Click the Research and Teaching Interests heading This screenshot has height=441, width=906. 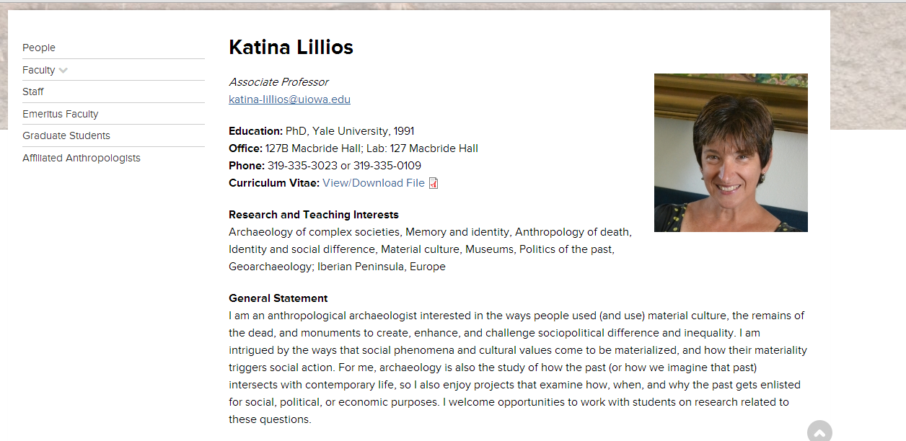pos(313,215)
